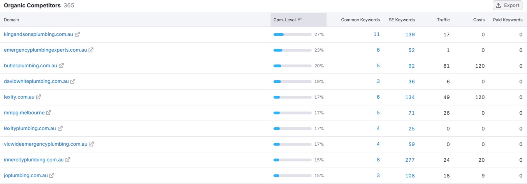Open external link icon beside mmpg.melbourne
This screenshot has width=527, height=184.
click(x=49, y=113)
